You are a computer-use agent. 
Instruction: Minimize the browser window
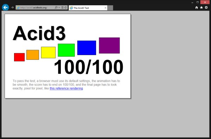(192, 2)
